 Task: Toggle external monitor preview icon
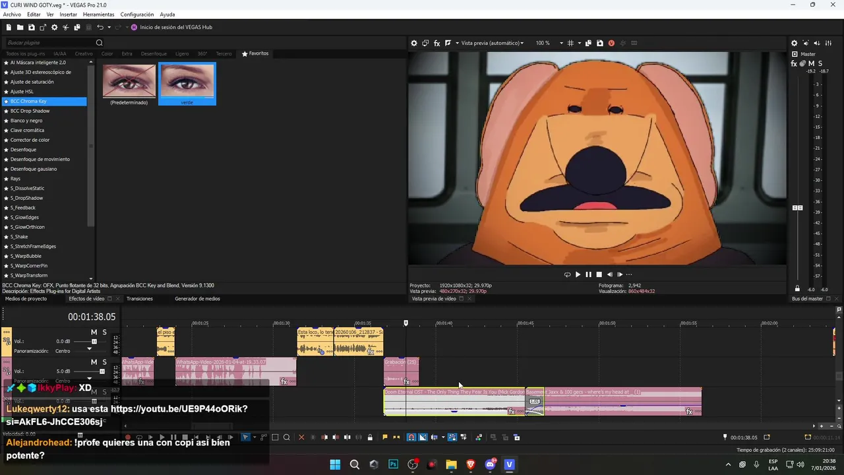coord(425,43)
